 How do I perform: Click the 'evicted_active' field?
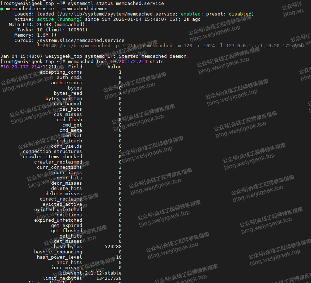point(62,204)
